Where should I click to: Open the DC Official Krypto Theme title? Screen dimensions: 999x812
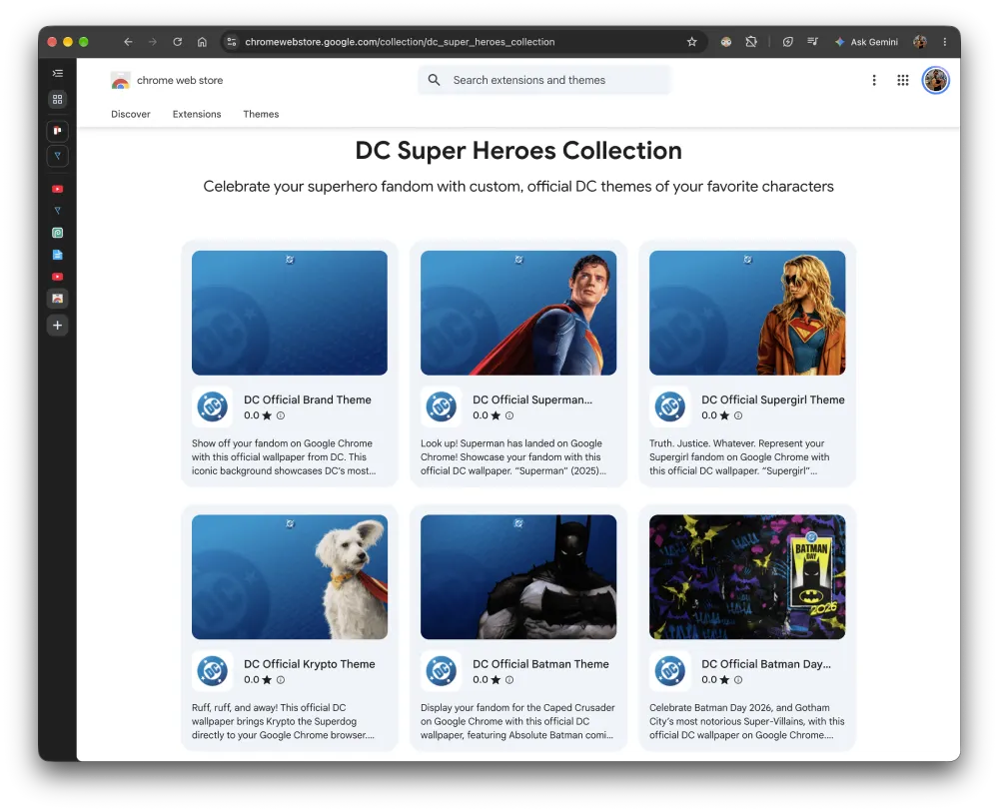(x=309, y=664)
